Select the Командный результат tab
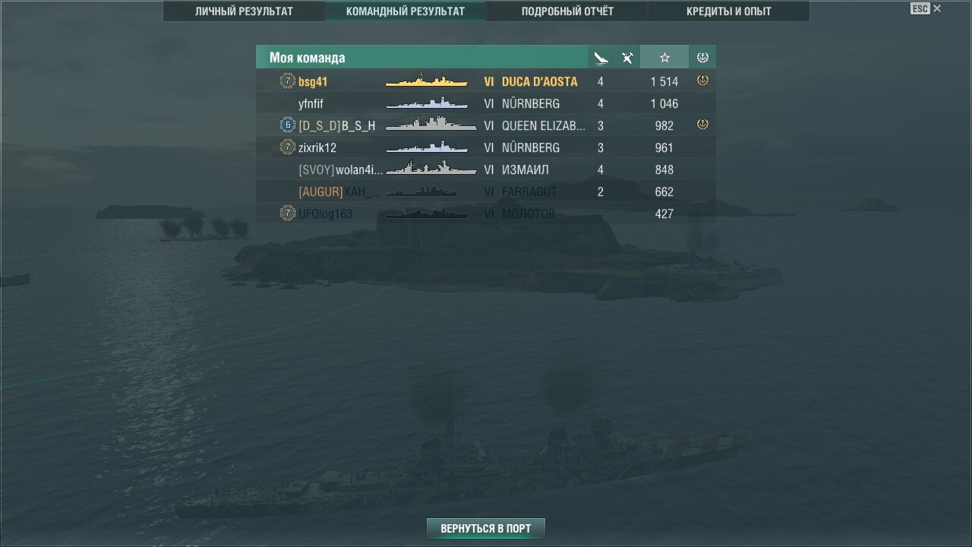 (x=406, y=11)
